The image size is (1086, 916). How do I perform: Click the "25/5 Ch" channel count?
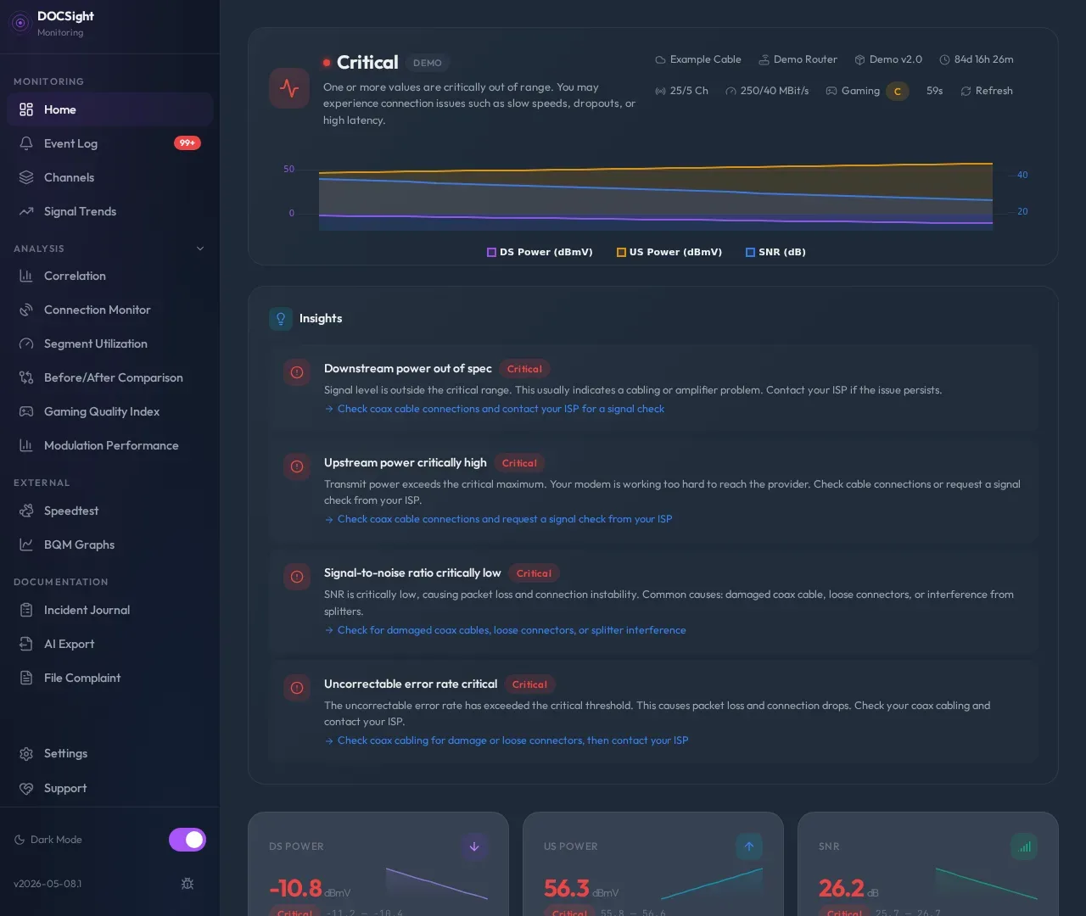point(689,91)
